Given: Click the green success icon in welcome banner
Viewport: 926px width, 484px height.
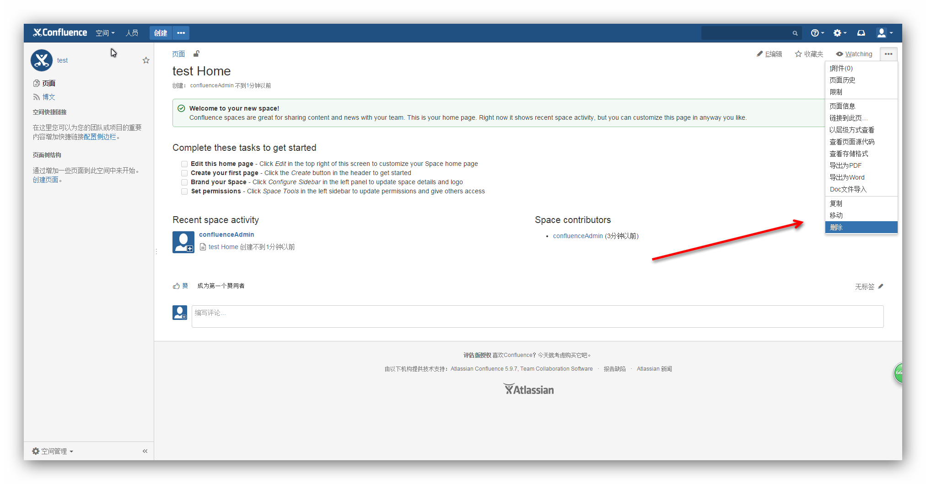Looking at the screenshot, I should 181,108.
